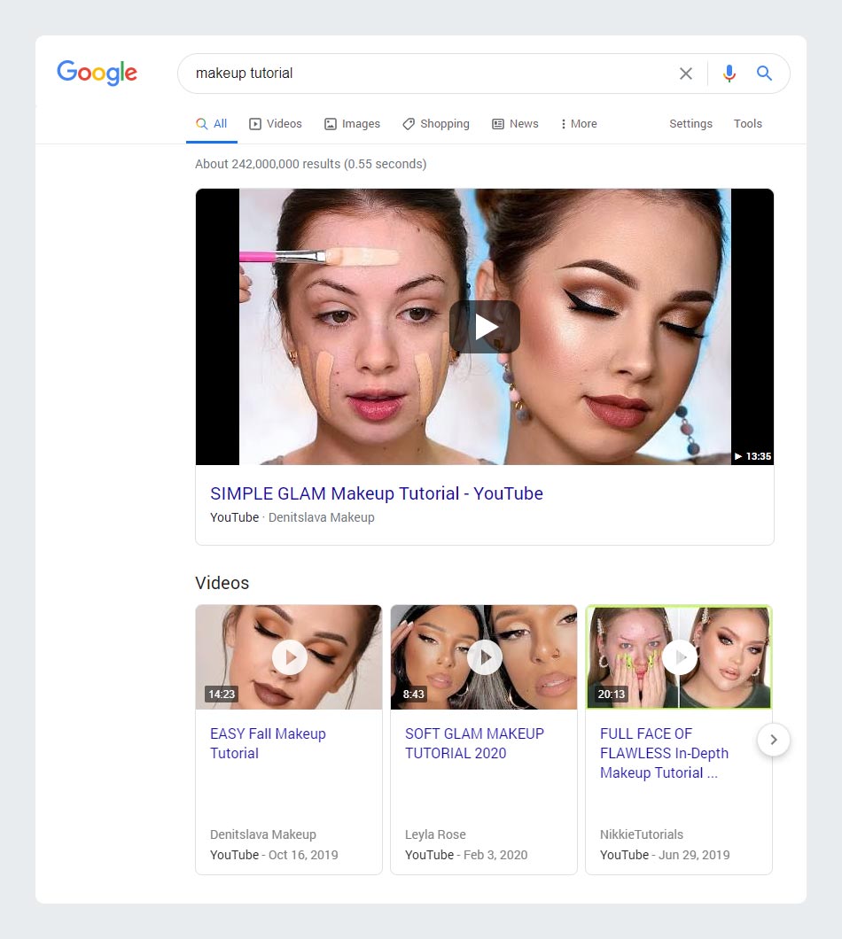The image size is (842, 939).
Task: Show next videos with carousel arrow
Action: click(774, 740)
